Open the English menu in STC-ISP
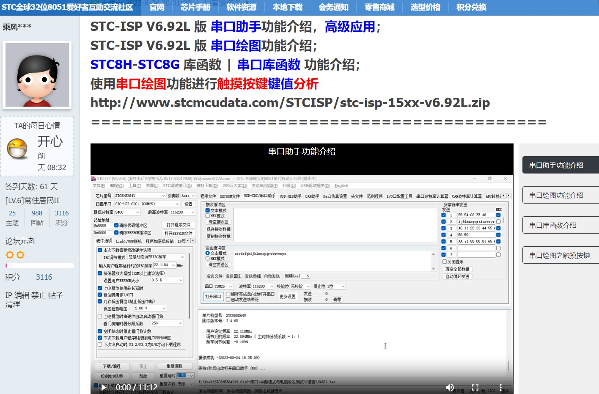Screen dimensions: 599x394 tap(341, 186)
